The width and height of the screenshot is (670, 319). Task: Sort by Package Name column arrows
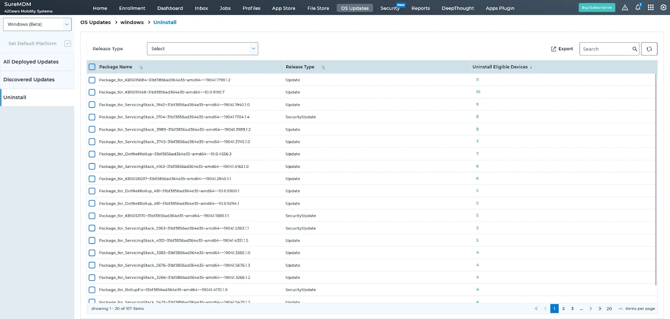[x=141, y=67]
